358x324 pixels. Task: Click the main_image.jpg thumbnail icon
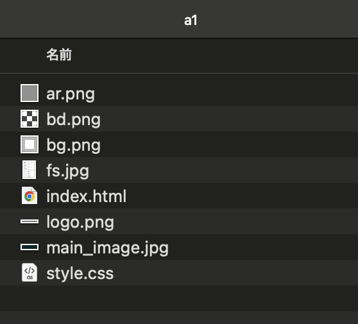pyautogui.click(x=30, y=247)
